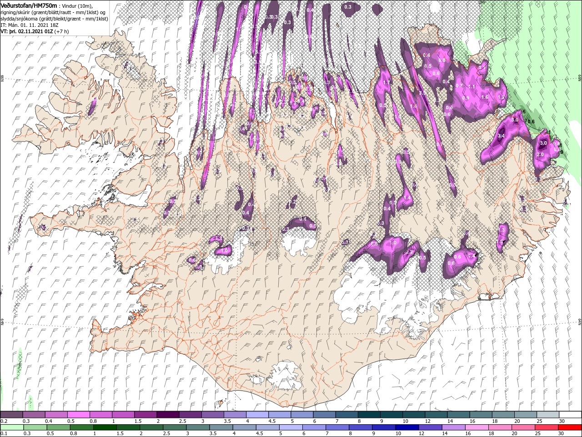Pick the bright pink top-row swatch labeled 0.5
The width and height of the screenshot is (582, 437).
(78, 415)
